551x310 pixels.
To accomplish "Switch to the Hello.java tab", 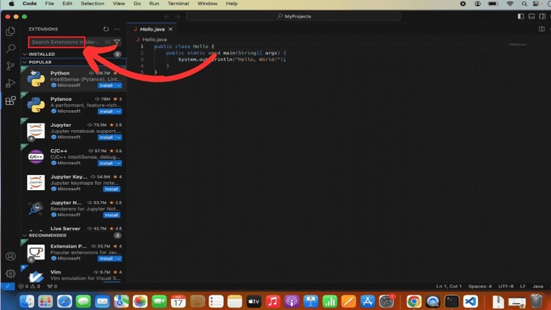I will coord(152,29).
